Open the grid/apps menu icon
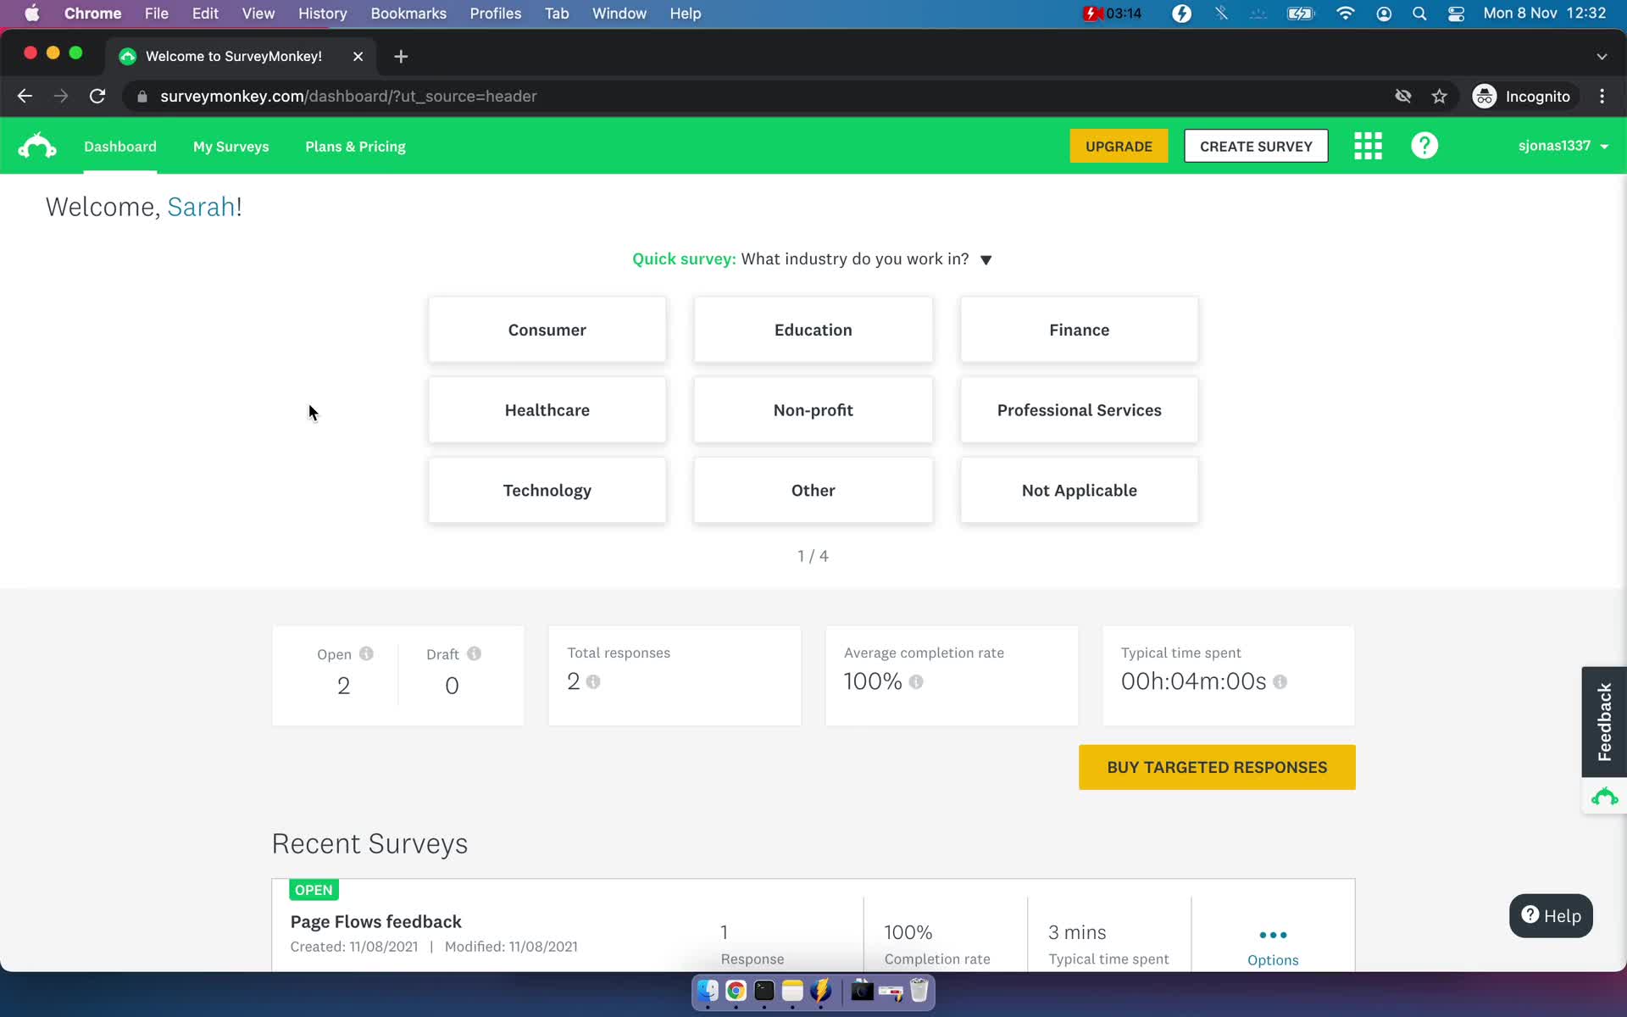Image resolution: width=1627 pixels, height=1017 pixels. 1369,145
